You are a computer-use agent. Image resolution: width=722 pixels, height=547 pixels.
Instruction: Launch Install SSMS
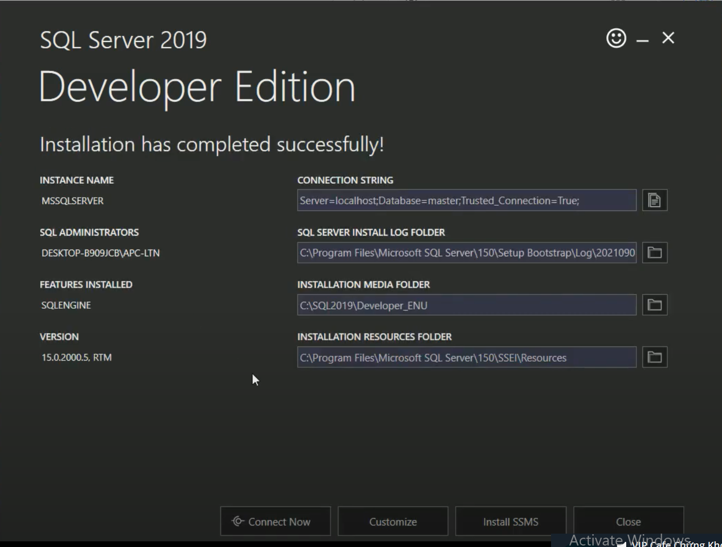click(x=510, y=521)
